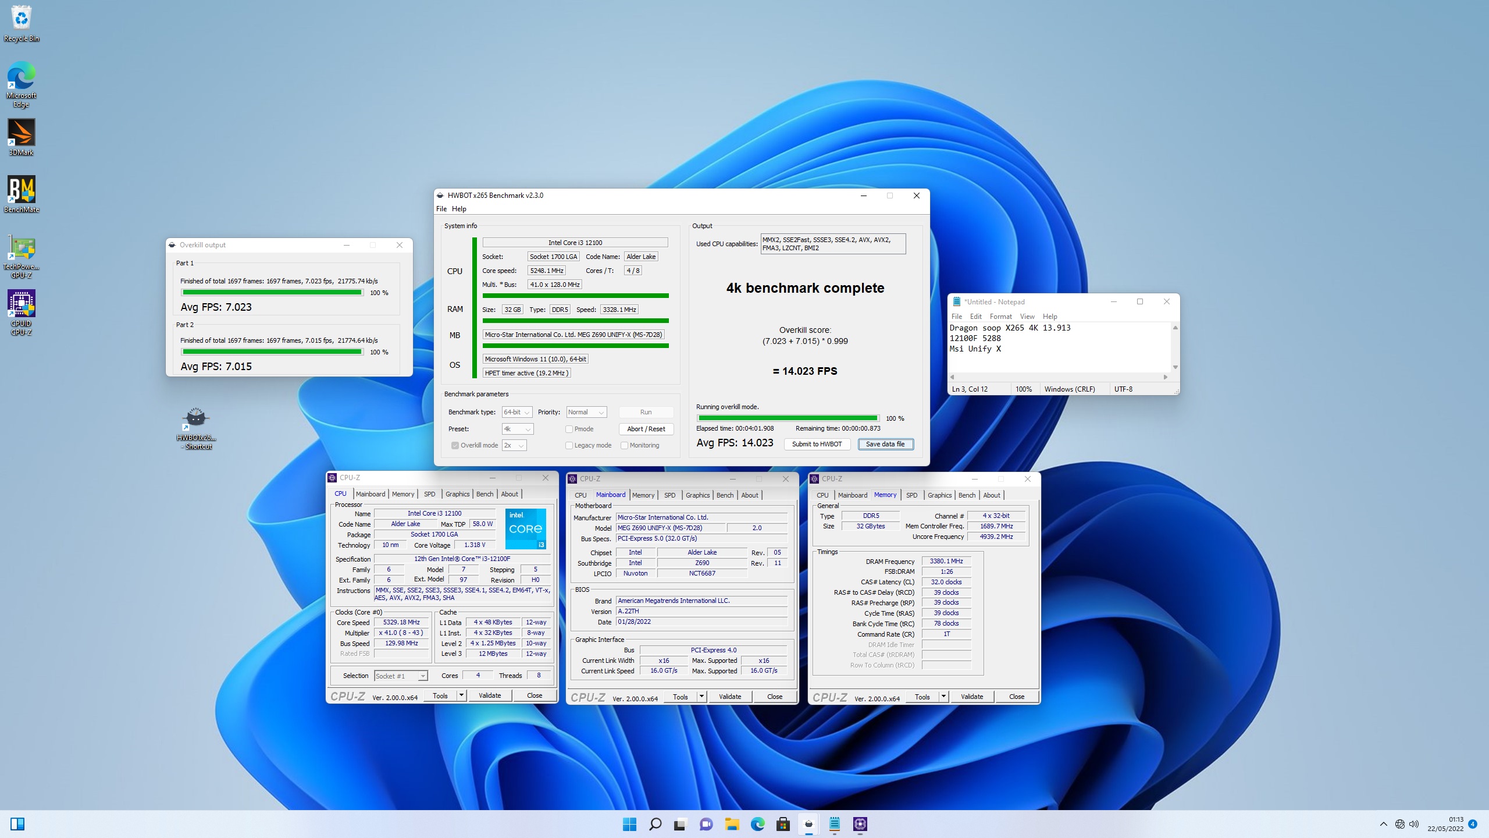This screenshot has width=1489, height=838.
Task: Open network tray icon
Action: click(x=1400, y=824)
